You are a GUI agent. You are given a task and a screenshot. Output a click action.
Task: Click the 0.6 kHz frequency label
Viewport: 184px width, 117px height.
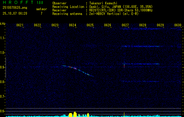(x=2, y=111)
